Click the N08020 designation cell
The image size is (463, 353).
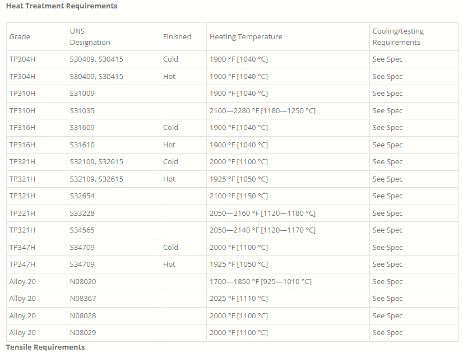point(83,282)
